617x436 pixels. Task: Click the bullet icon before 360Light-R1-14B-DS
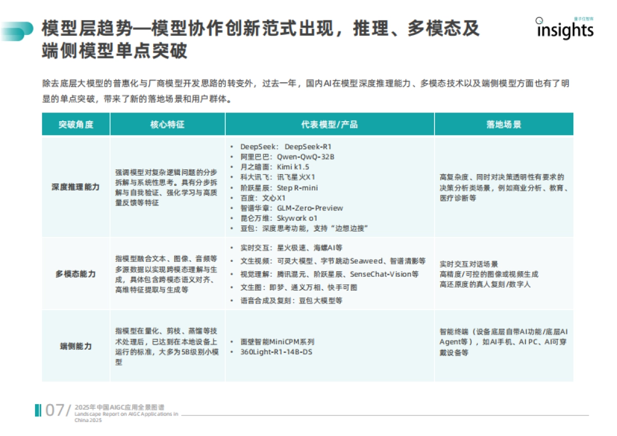[x=231, y=352]
